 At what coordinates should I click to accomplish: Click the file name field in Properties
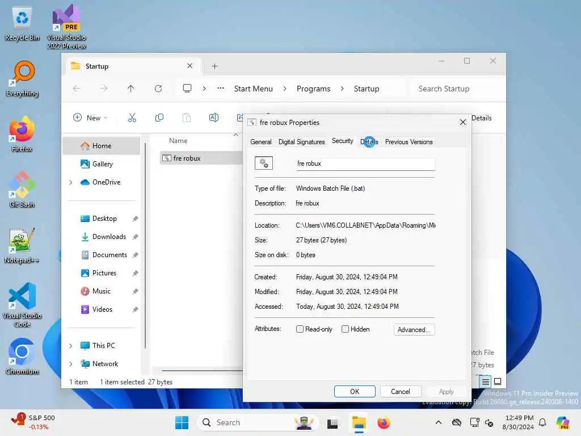366,164
